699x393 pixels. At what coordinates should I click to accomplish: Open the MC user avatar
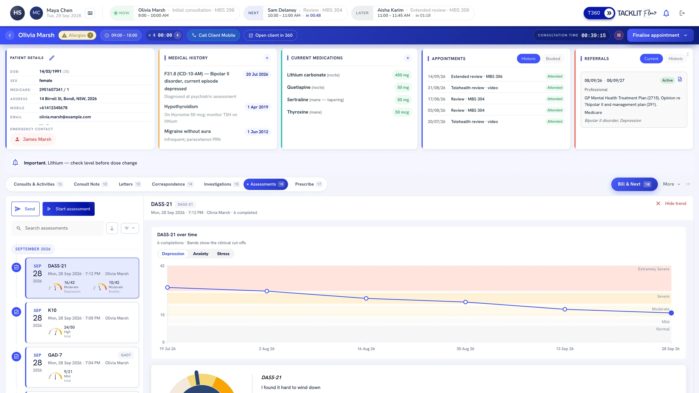coord(36,13)
